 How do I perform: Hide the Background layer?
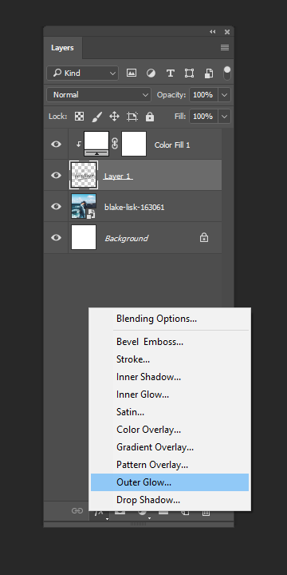(x=56, y=238)
